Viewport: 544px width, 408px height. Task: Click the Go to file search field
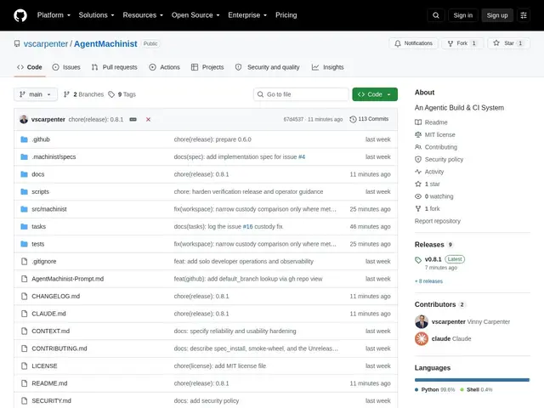pos(301,94)
